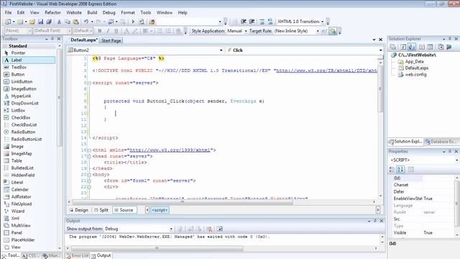Screen dimensions: 460x259
Task: Click the Find in Files icon
Action: [x=152, y=22]
